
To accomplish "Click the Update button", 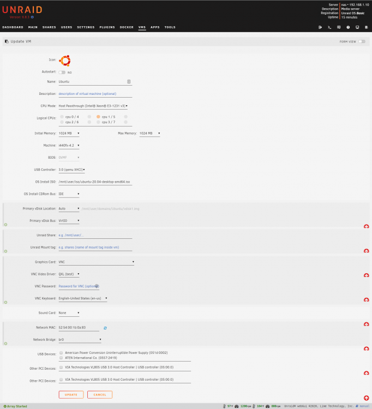I will [x=71, y=395].
